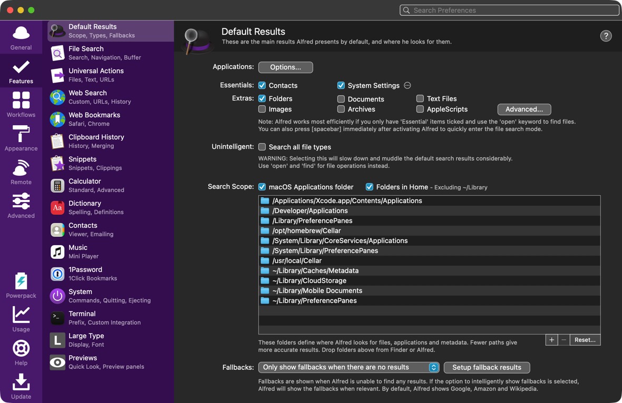Image resolution: width=622 pixels, height=403 pixels.
Task: Click the question mark help button
Action: [606, 36]
